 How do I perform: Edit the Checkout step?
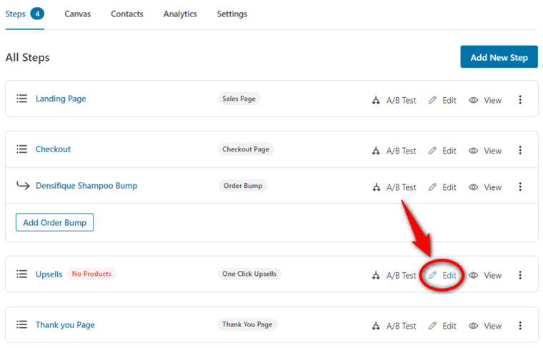(442, 151)
